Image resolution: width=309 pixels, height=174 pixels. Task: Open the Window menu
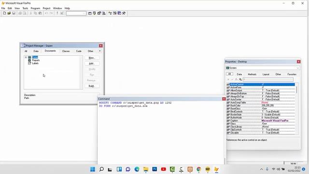[57, 8]
